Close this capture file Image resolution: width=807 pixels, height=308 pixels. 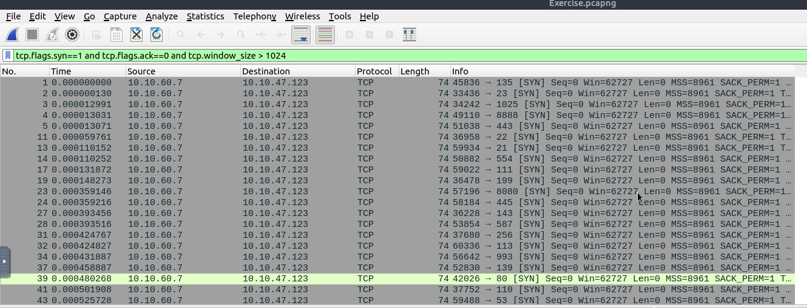(137, 35)
